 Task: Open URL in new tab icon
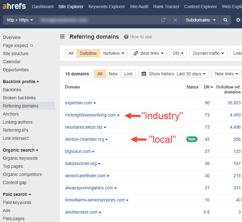[x=163, y=20]
